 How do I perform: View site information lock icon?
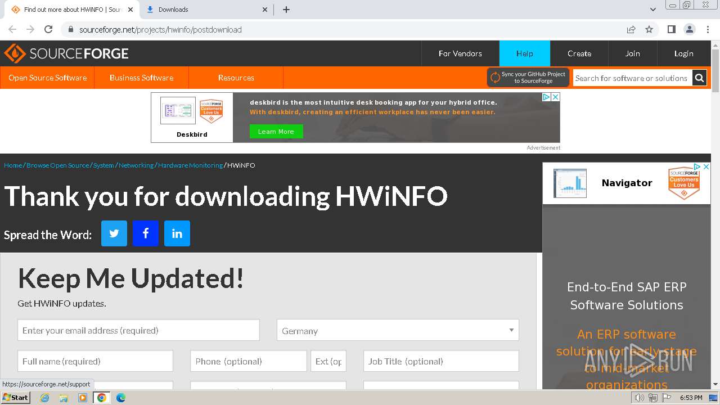70,29
